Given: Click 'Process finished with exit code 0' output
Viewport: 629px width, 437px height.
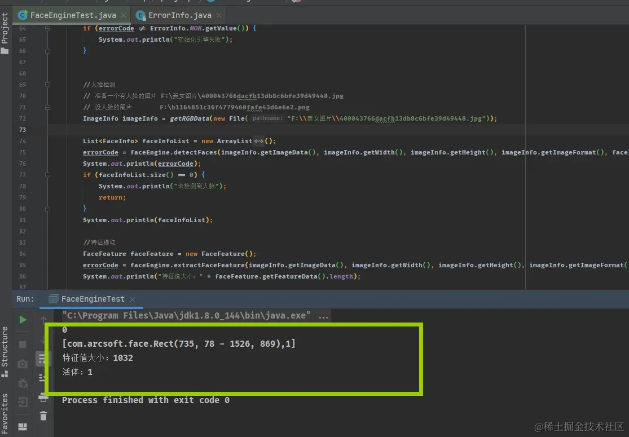Looking at the screenshot, I should coord(146,400).
